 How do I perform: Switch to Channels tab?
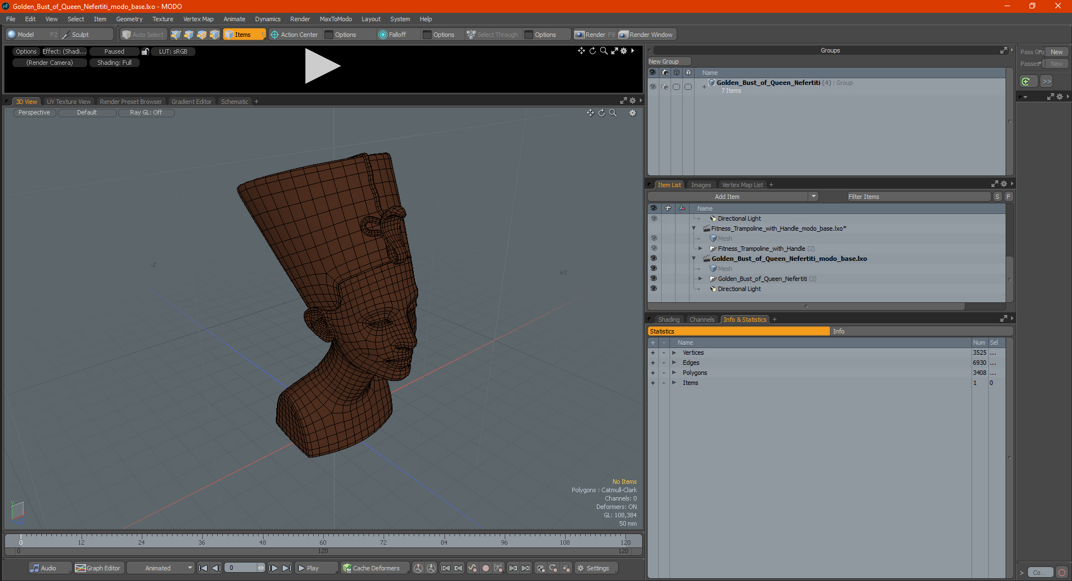(x=702, y=320)
